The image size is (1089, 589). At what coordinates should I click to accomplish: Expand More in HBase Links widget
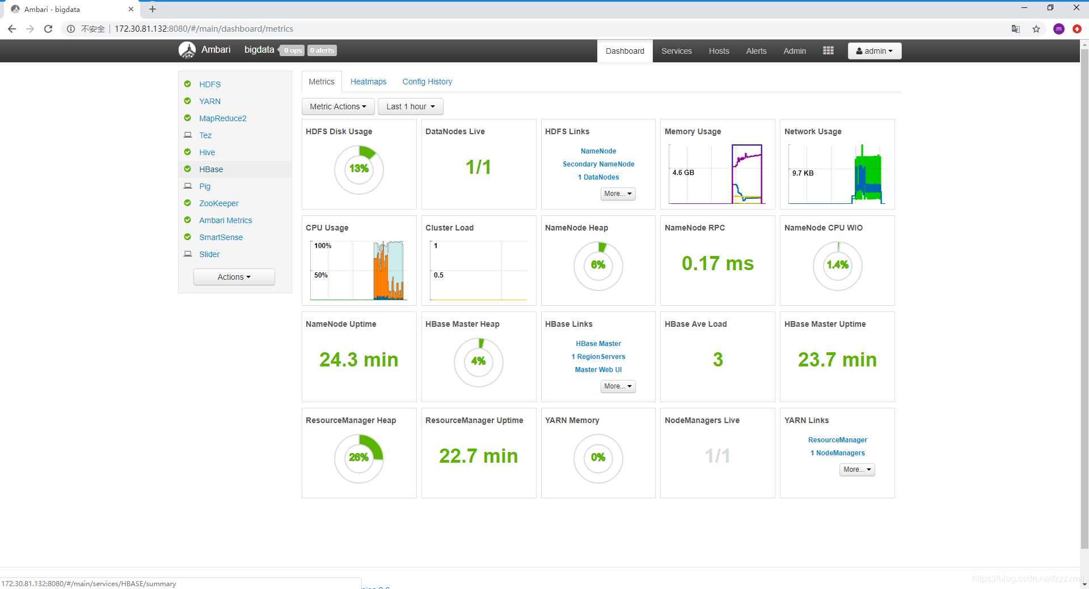(618, 386)
